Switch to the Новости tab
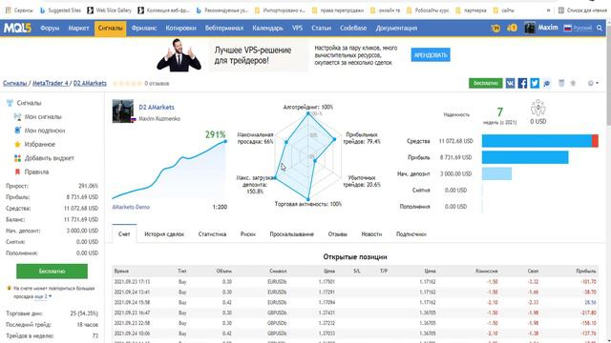 click(371, 234)
